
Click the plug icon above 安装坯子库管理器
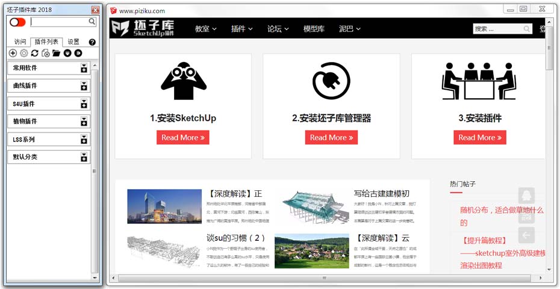331,81
